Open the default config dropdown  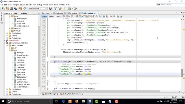click(x=38, y=8)
